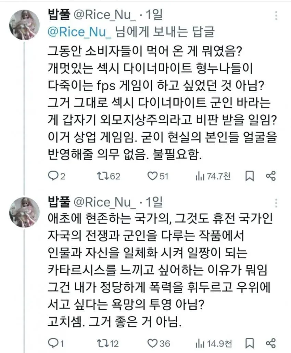
Task: Bookmark the first tweet
Action: [x=250, y=176]
